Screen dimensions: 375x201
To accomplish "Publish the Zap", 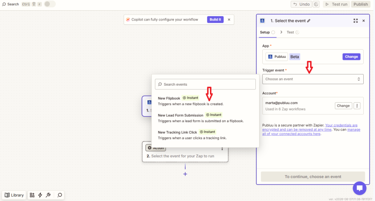I will [x=361, y=4].
